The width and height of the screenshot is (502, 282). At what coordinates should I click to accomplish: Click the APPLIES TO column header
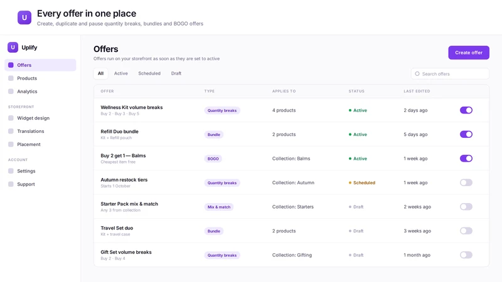pos(284,91)
